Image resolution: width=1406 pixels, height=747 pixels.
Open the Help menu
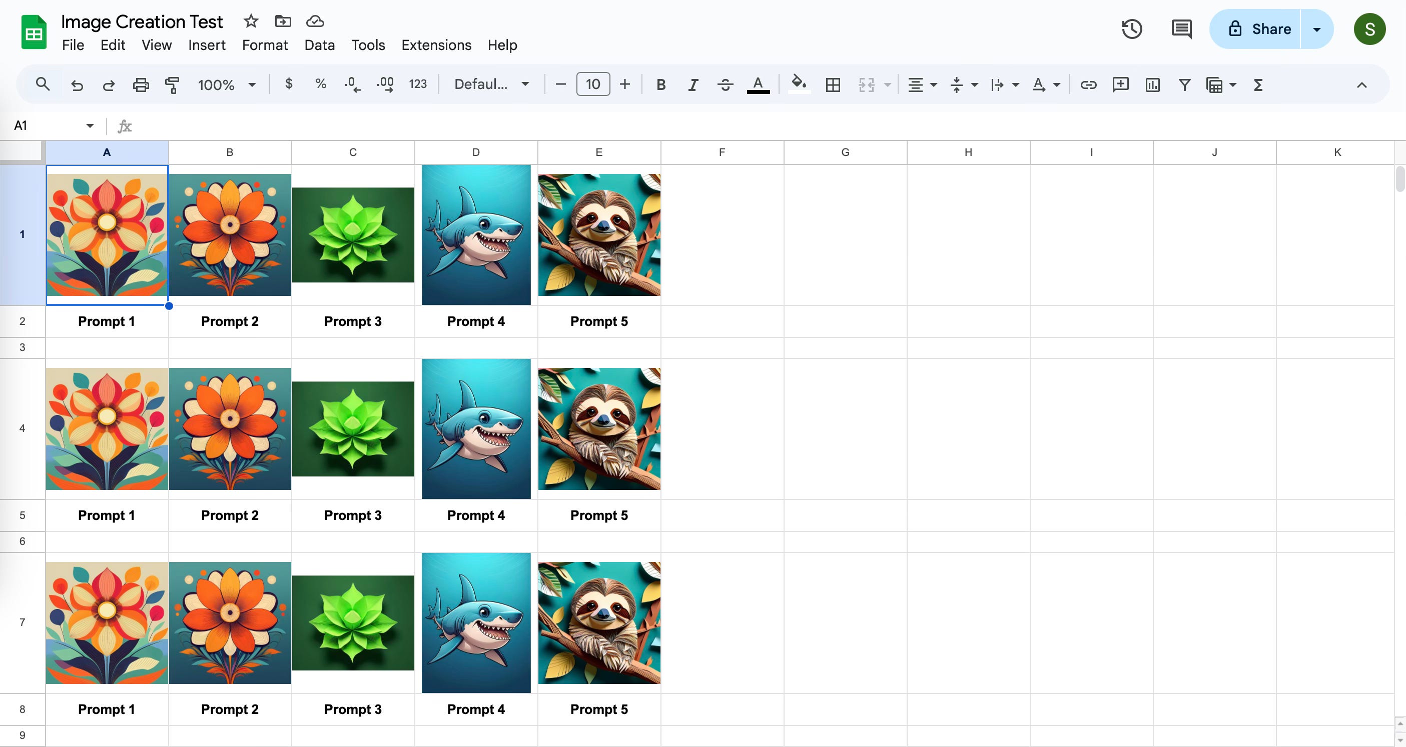point(502,44)
